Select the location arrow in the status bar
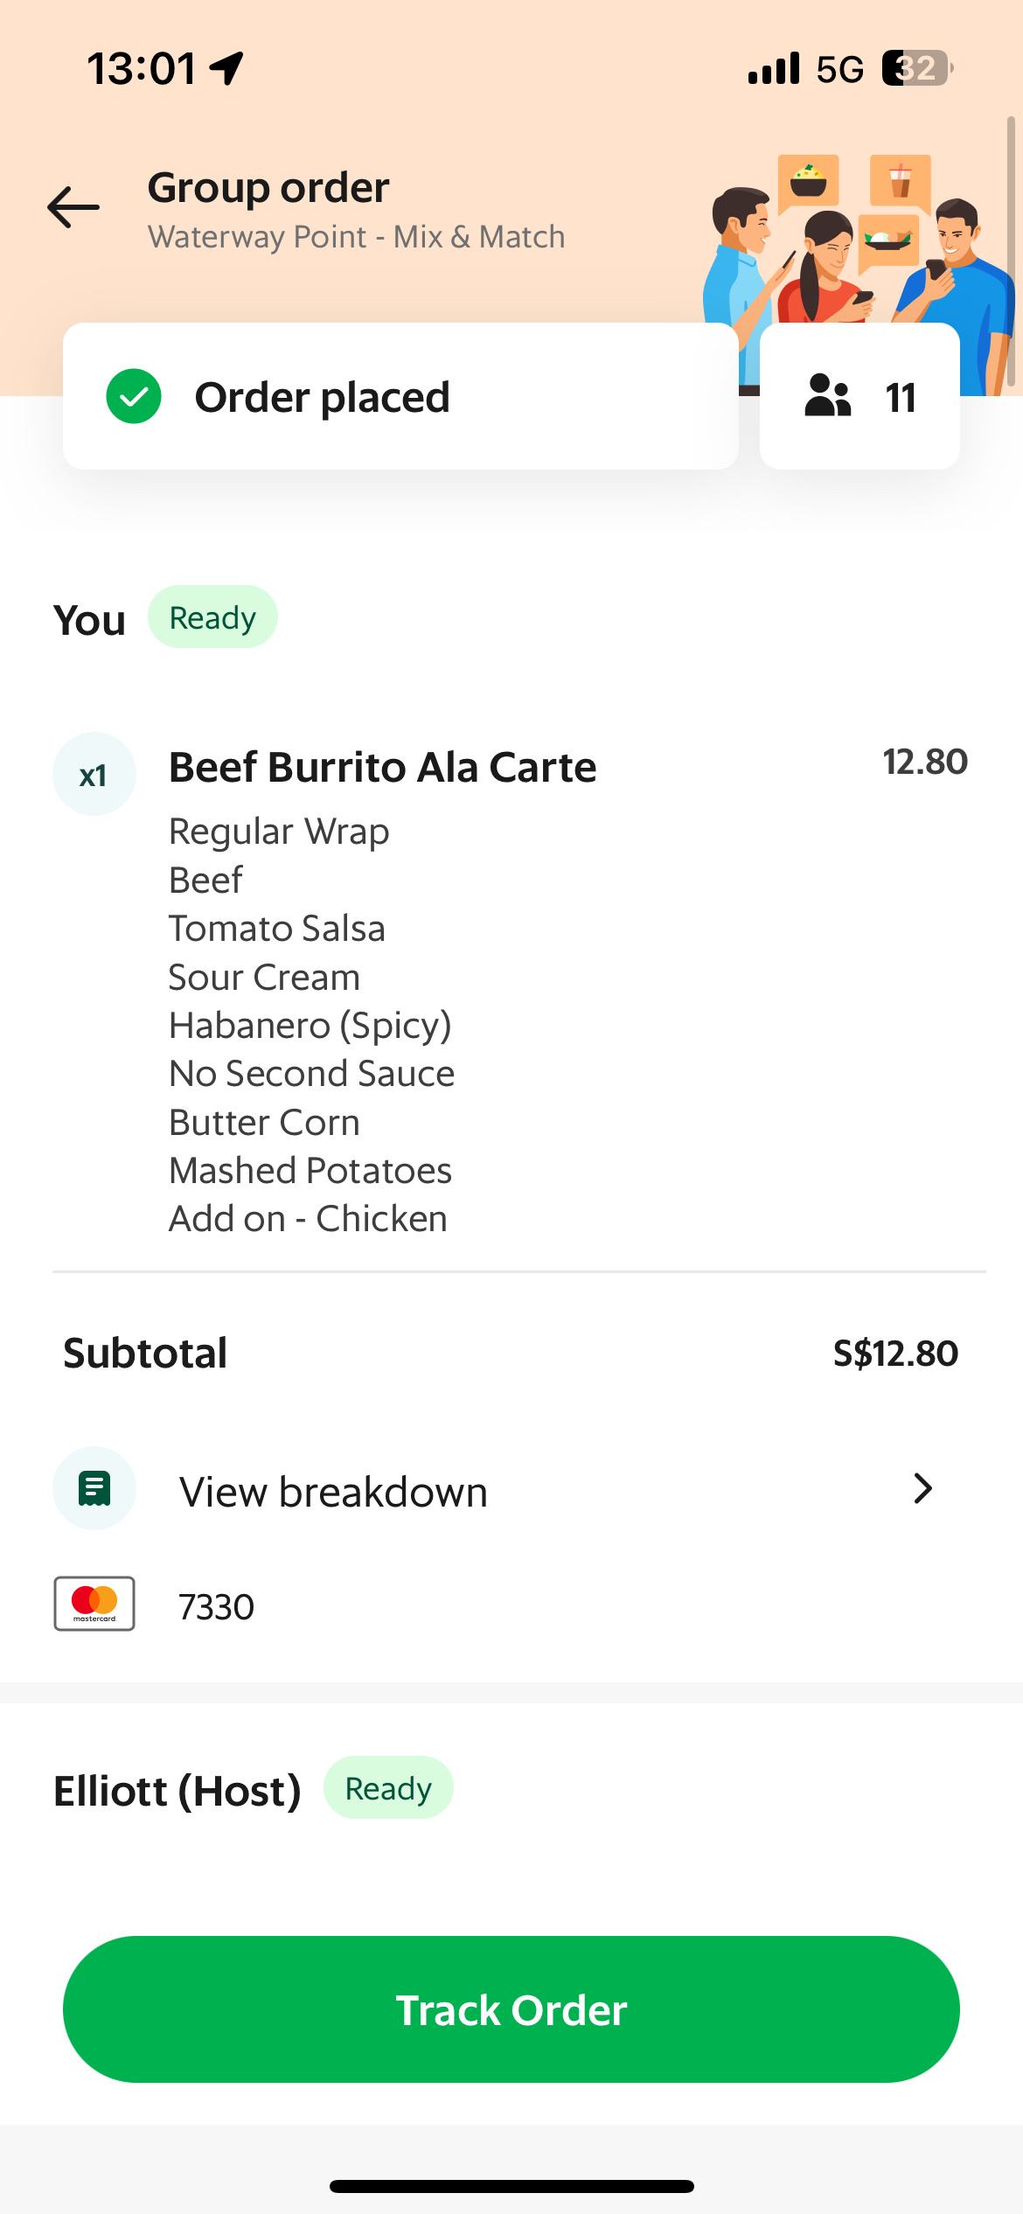The width and height of the screenshot is (1023, 2214). pyautogui.click(x=224, y=67)
